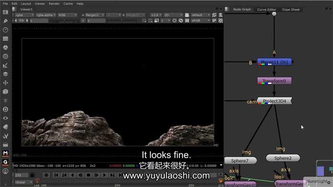The width and height of the screenshot is (333, 187).
Task: Toggle the viewer proxy mode icon
Action: [157, 20]
